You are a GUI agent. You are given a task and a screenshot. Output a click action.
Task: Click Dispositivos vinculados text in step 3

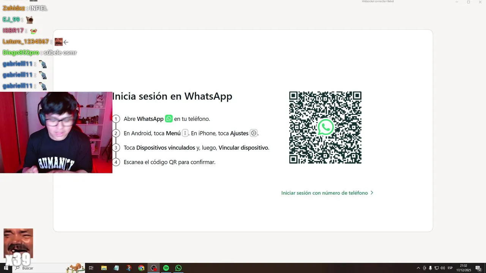tap(166, 147)
